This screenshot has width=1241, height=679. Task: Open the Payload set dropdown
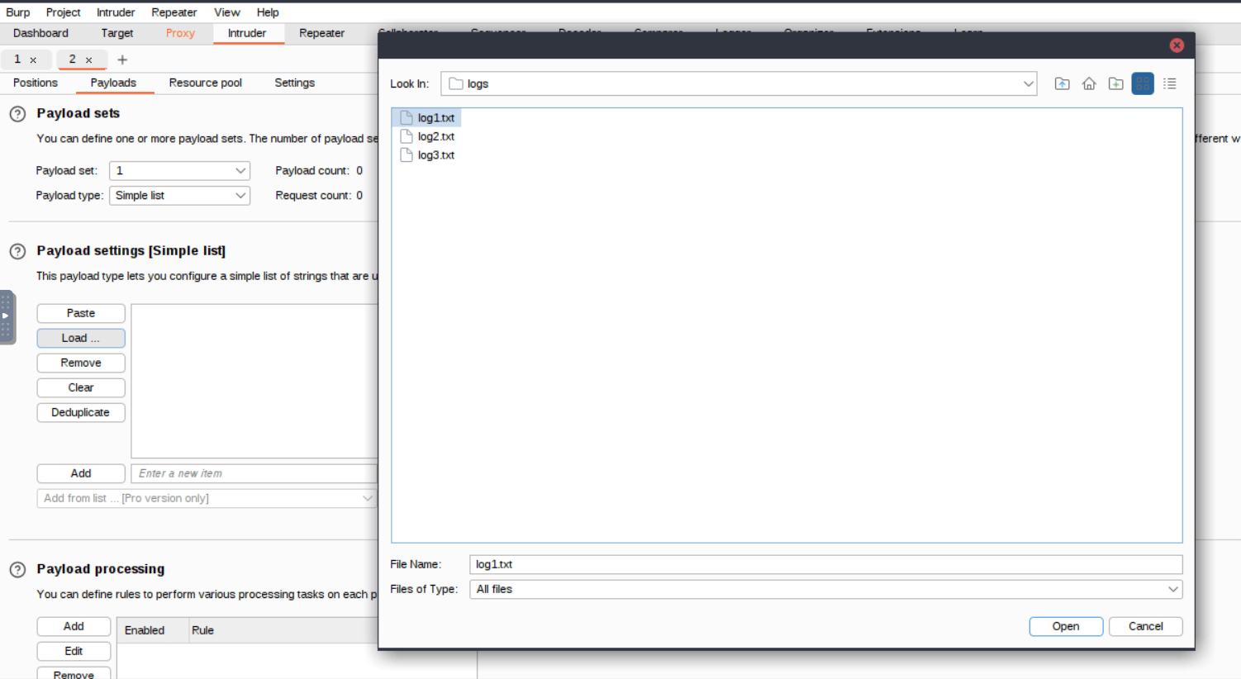(240, 171)
